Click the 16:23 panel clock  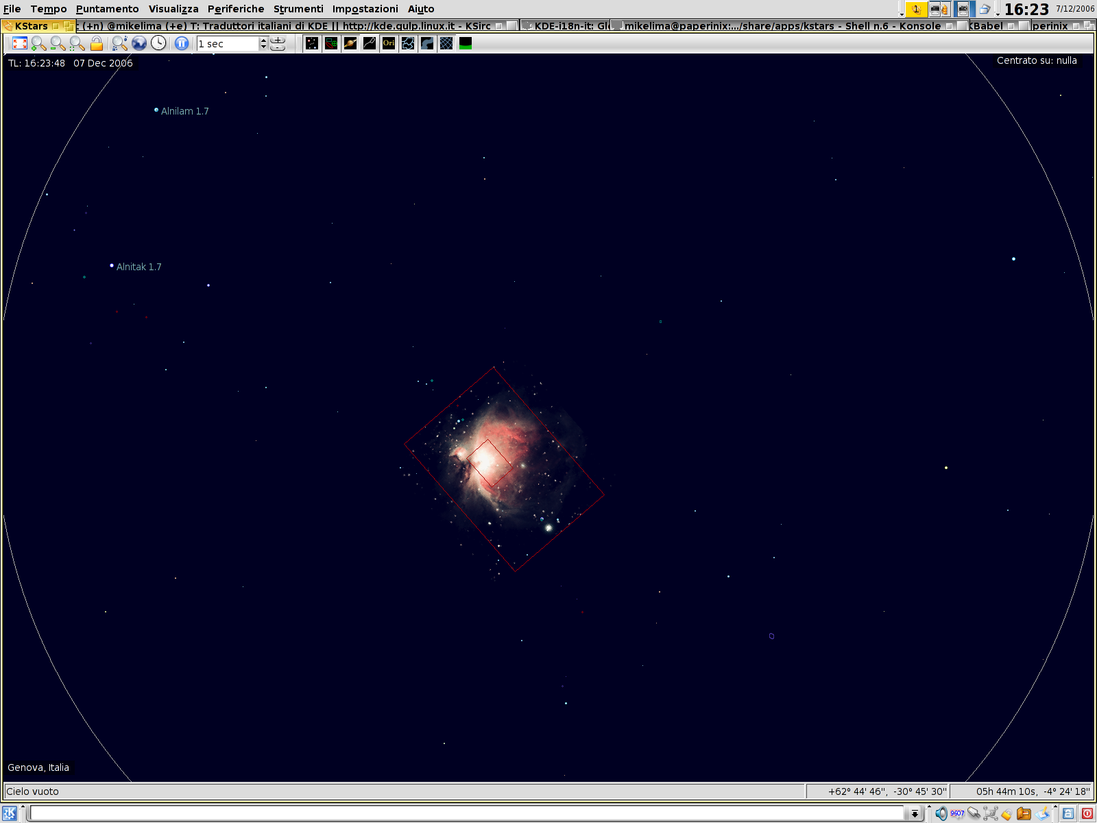tap(1026, 9)
